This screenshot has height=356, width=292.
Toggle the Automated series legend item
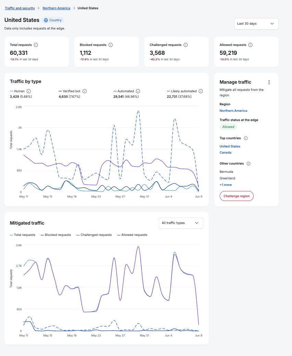pos(124,91)
